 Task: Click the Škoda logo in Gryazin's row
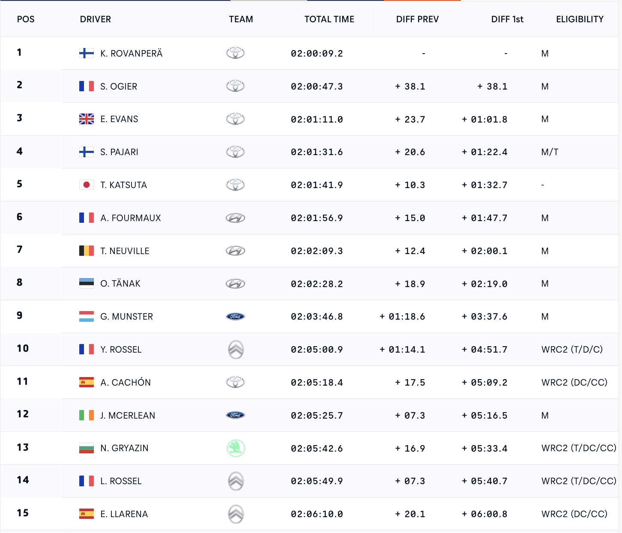coord(236,448)
